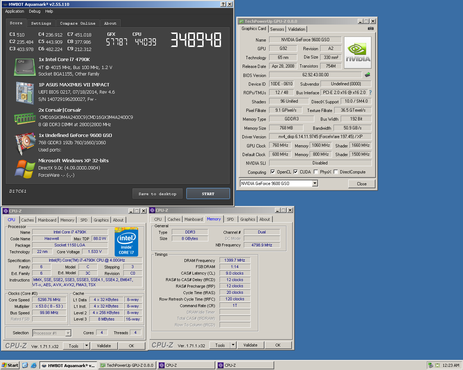The height and width of the screenshot is (370, 463).
Task: Open the Help menu in Aquamark
Action: [x=49, y=12]
